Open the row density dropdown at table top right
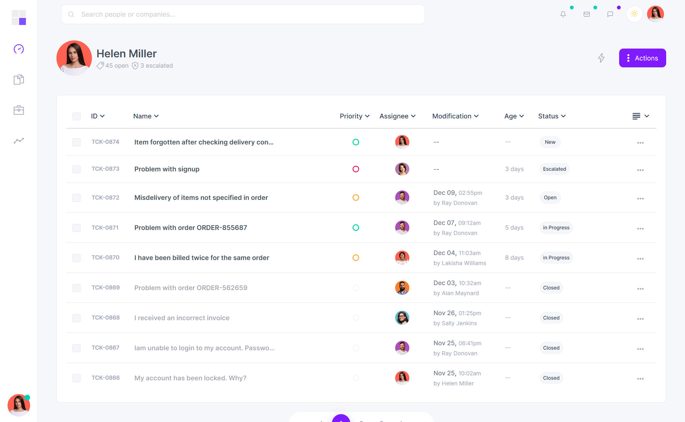Viewport: 685px width, 422px height. 640,116
